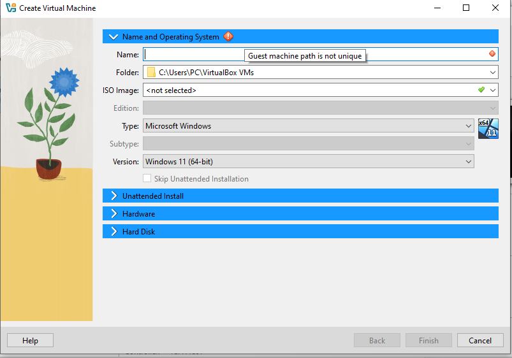Click the VirtualBox logo in title bar

[10, 8]
